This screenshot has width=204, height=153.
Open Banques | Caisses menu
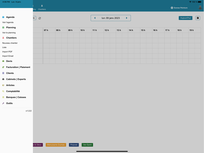(x=16, y=97)
